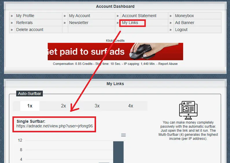Viewport: 230px width, 163px height.
Task: Click the tallest bar in the chart
Action: click(118, 152)
